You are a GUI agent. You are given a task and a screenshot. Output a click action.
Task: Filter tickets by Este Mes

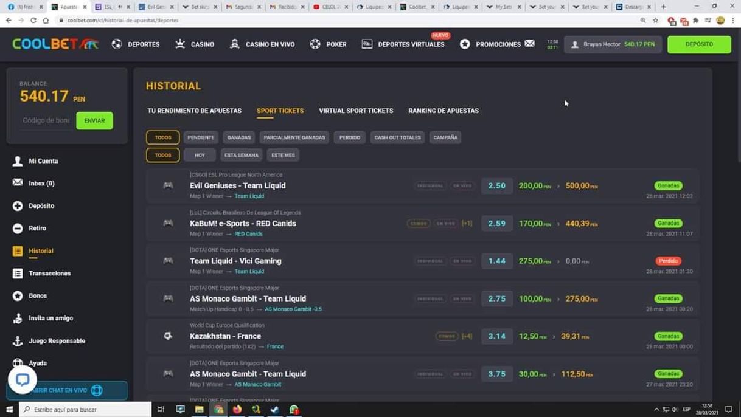tap(283, 155)
